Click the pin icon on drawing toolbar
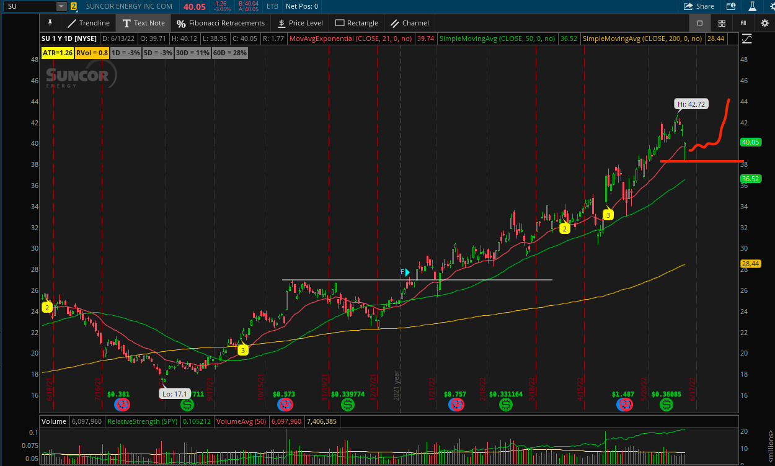This screenshot has height=466, width=775. pyautogui.click(x=50, y=23)
